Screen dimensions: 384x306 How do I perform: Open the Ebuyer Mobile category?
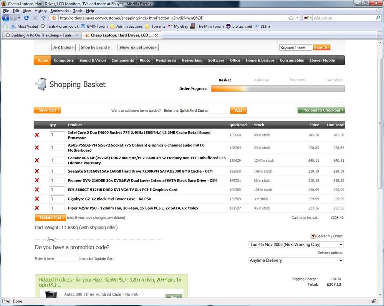[x=322, y=60]
